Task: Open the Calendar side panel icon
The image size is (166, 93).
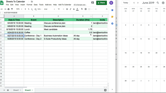Action: [x=112, y=10]
